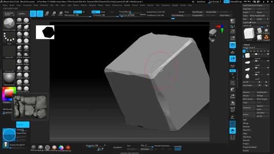Click the Duplicate subtool button
Viewport: 274px width, 154px height.
click(249, 107)
